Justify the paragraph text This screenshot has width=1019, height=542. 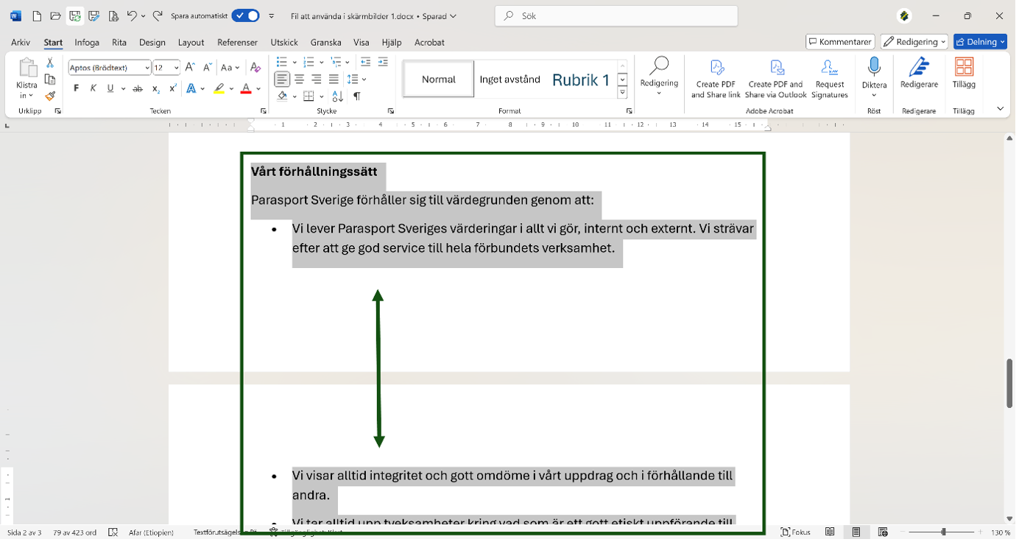click(x=334, y=79)
